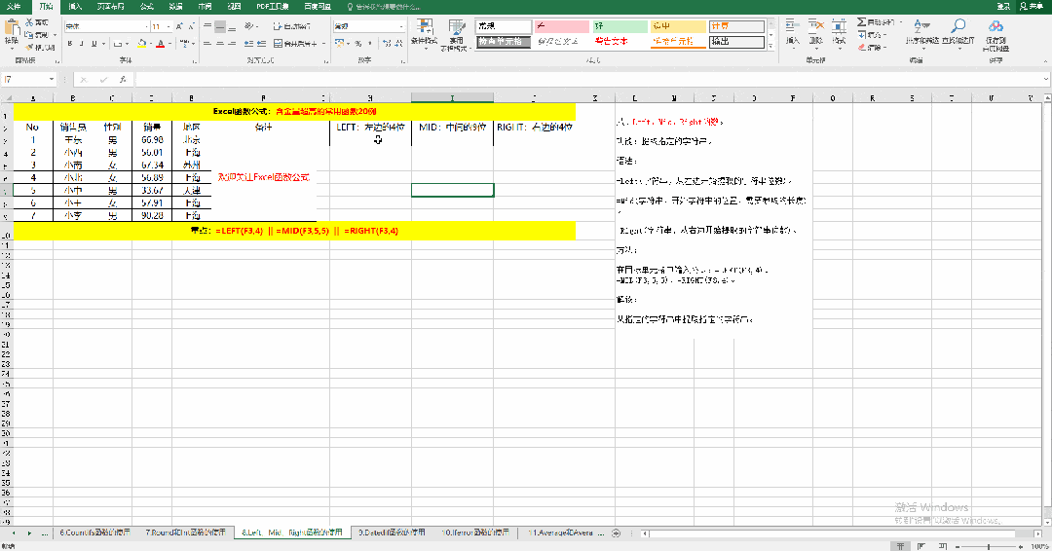Center text horizontally
The height and width of the screenshot is (551, 1052).
pyautogui.click(x=220, y=44)
